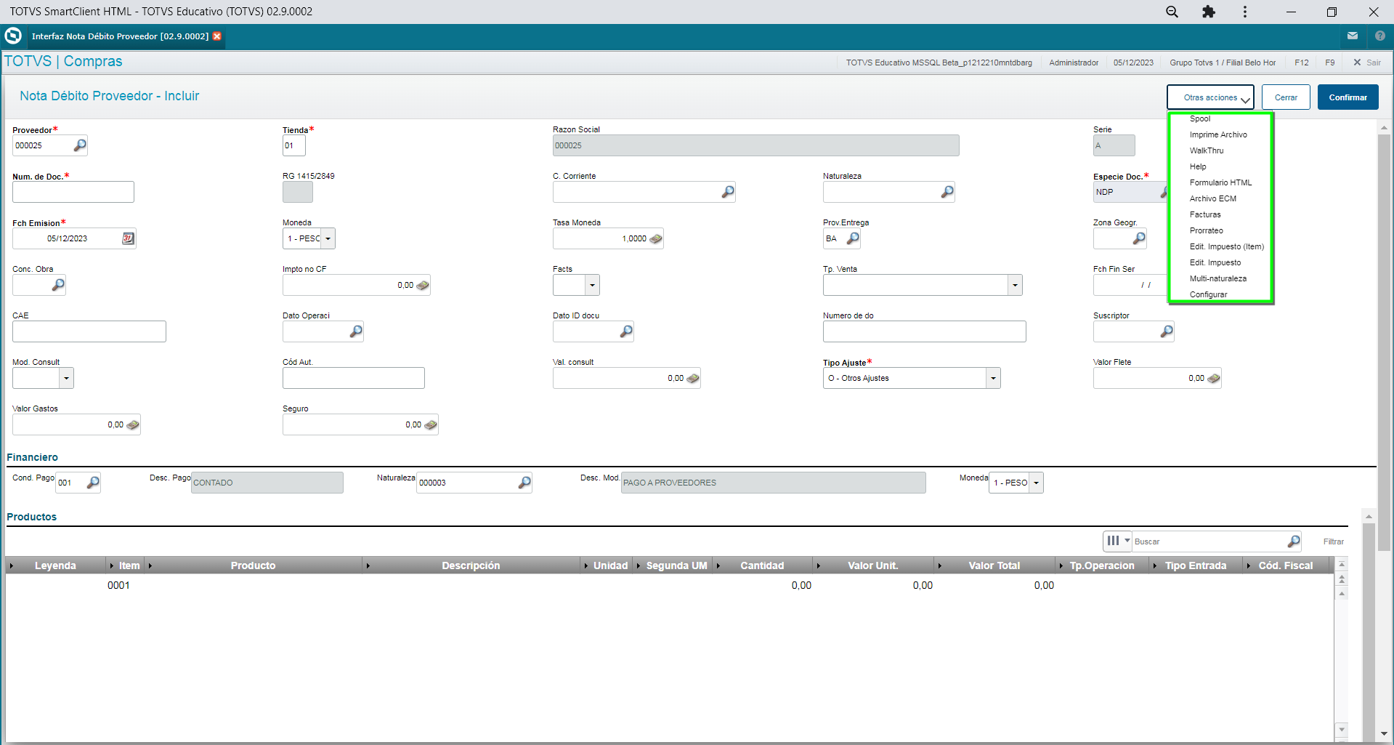
Task: Open the Tasa Moneda calculator icon
Action: pyautogui.click(x=656, y=238)
